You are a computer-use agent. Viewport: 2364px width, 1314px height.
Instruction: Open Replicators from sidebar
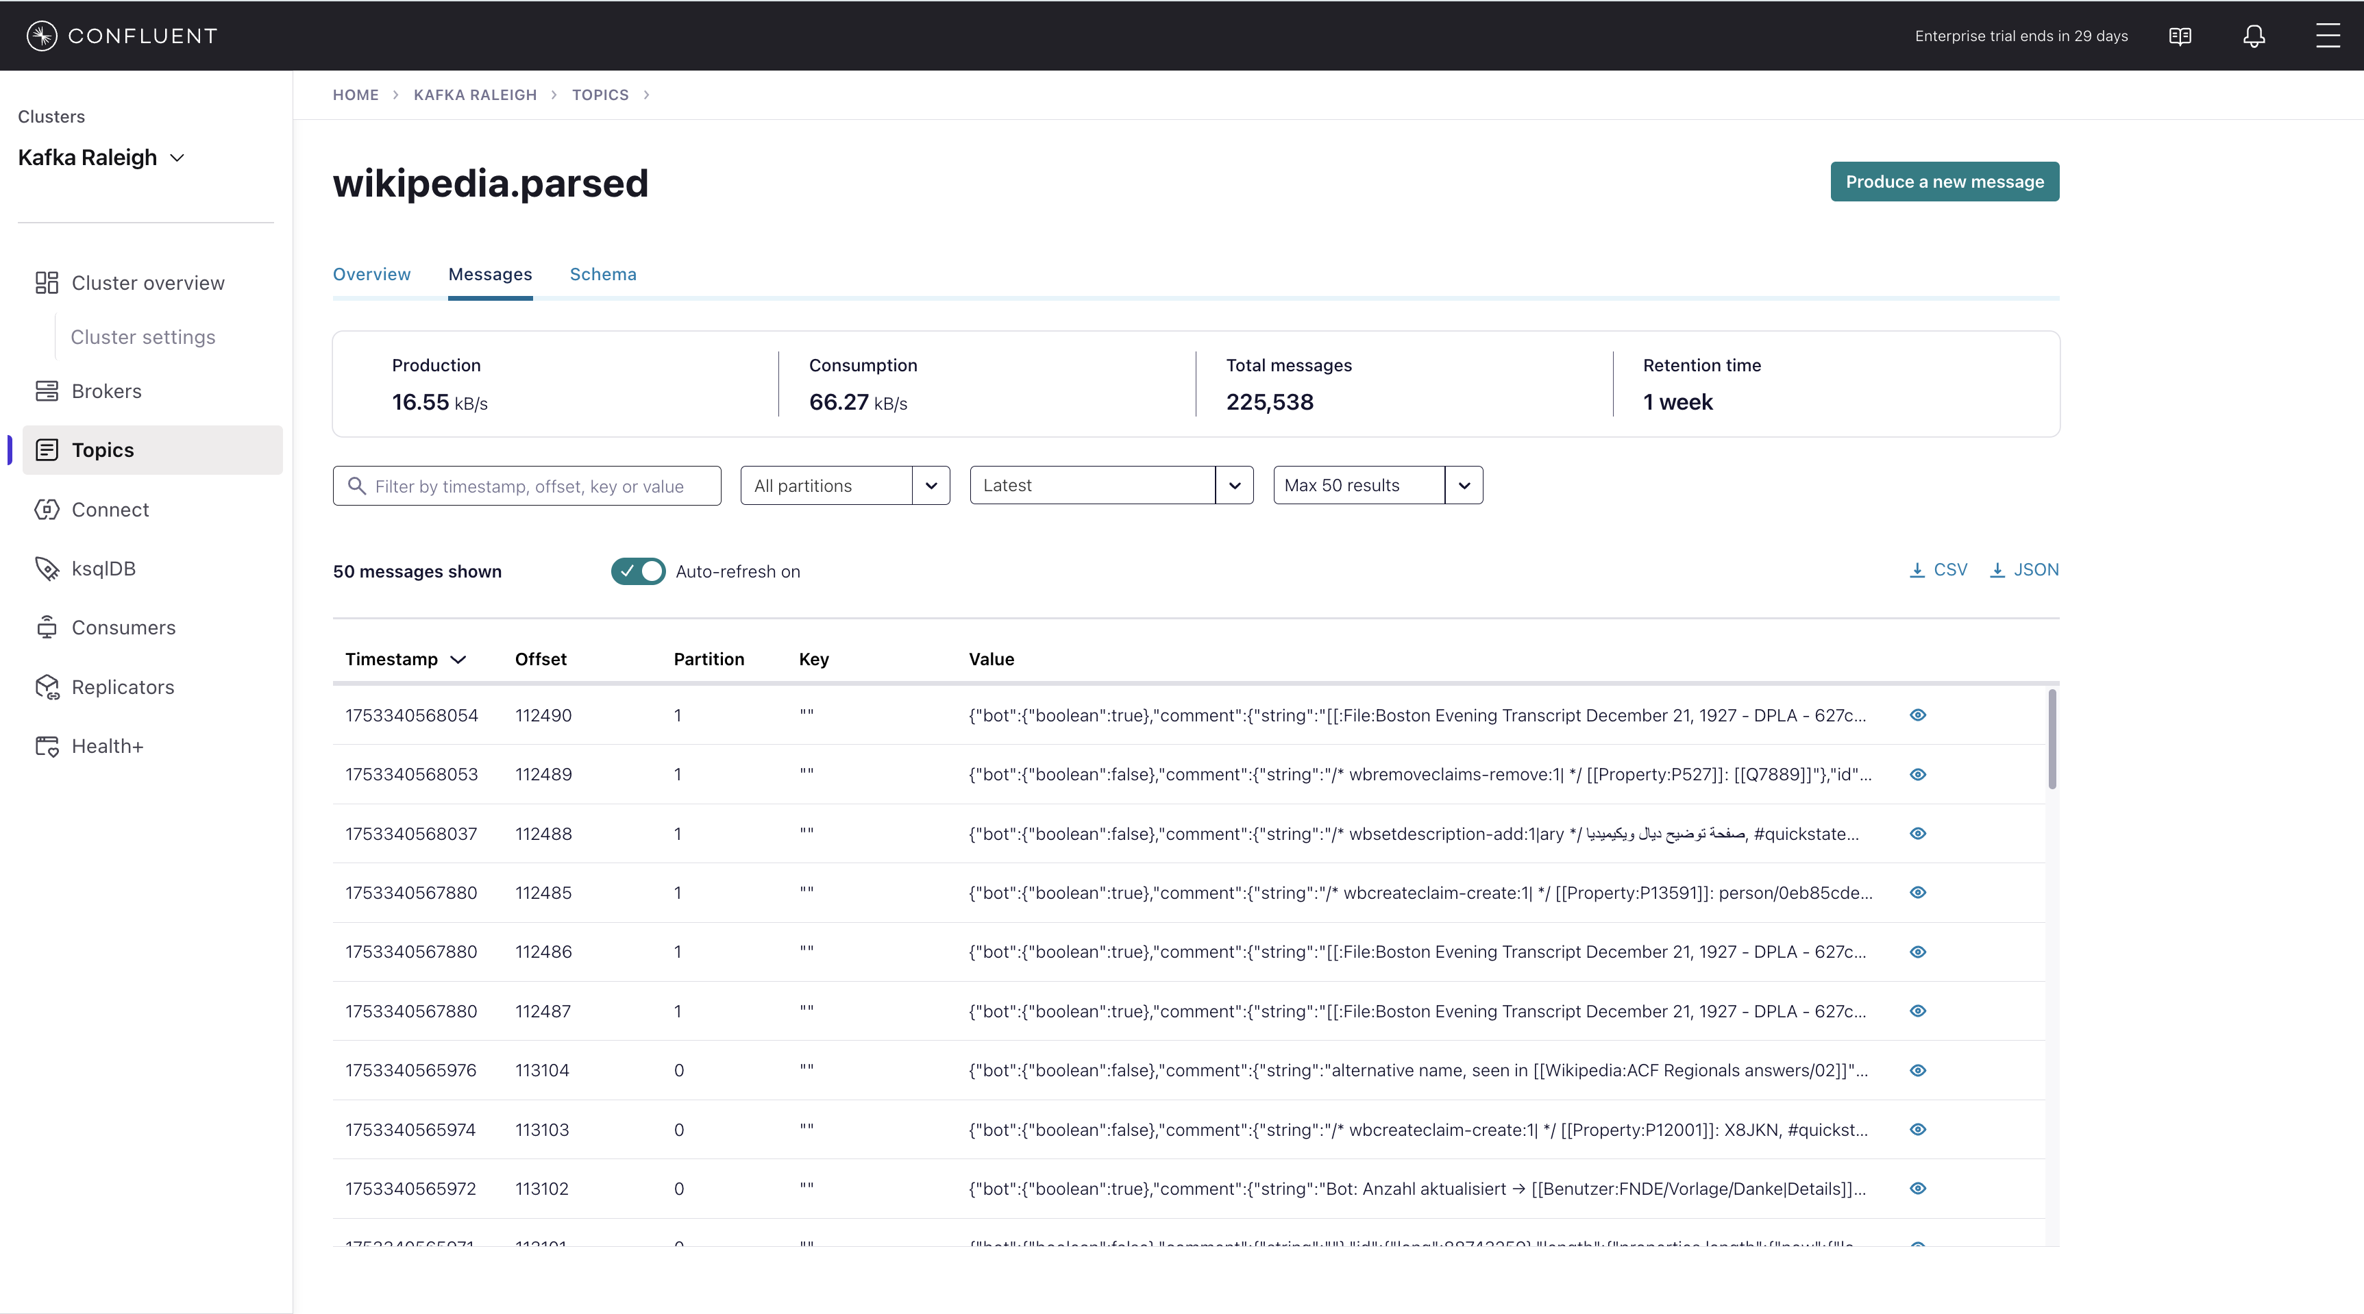pos(122,687)
